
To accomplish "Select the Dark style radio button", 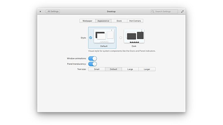I will click(121, 38).
